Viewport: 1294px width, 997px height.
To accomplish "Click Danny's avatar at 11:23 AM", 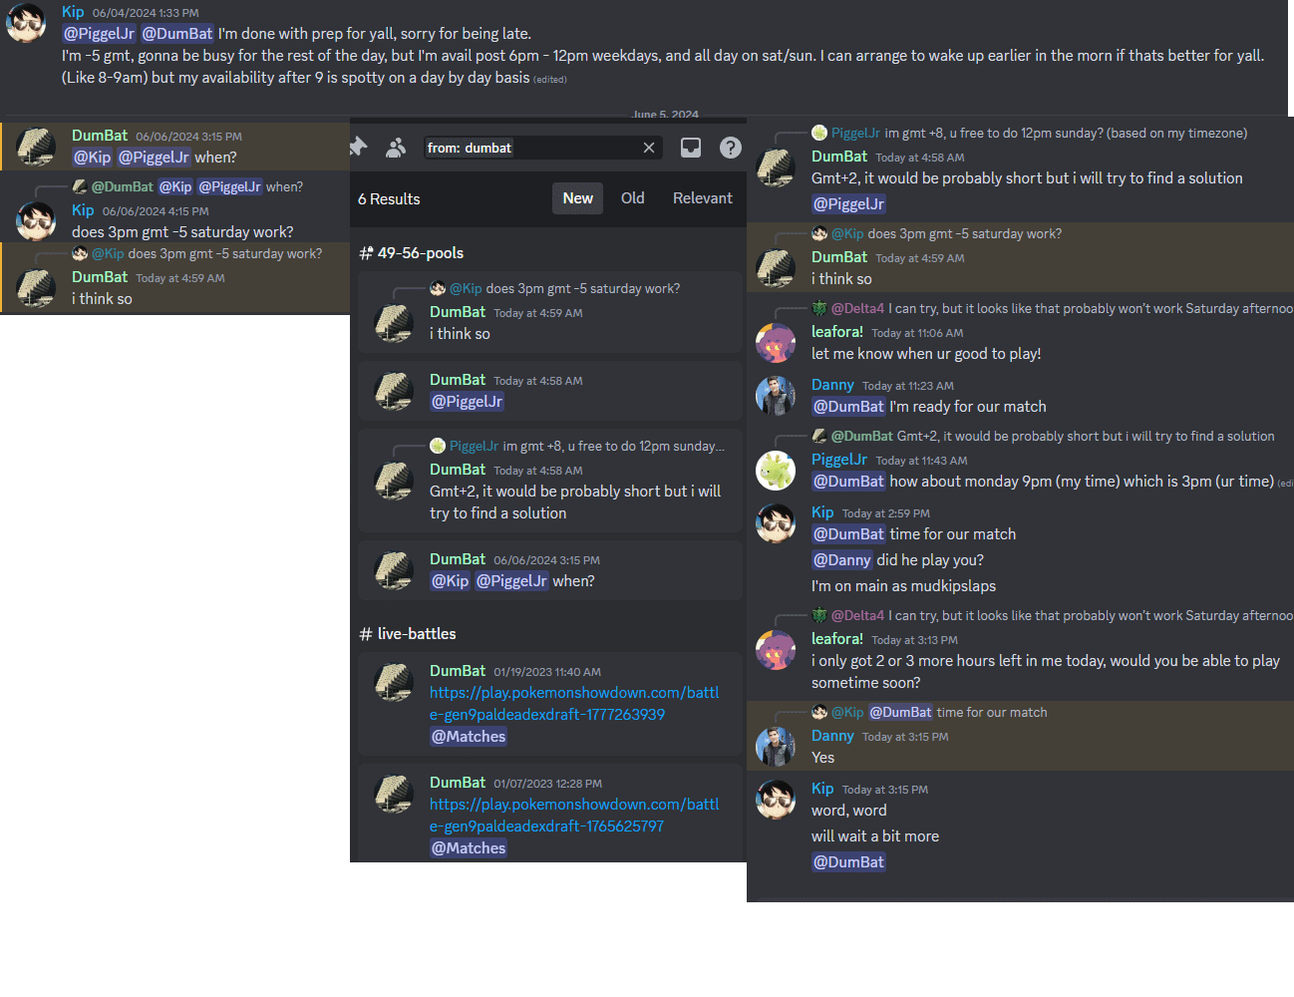I will pos(776,396).
